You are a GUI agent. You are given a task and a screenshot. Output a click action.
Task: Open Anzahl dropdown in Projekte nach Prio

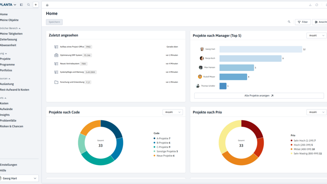click(x=316, y=112)
